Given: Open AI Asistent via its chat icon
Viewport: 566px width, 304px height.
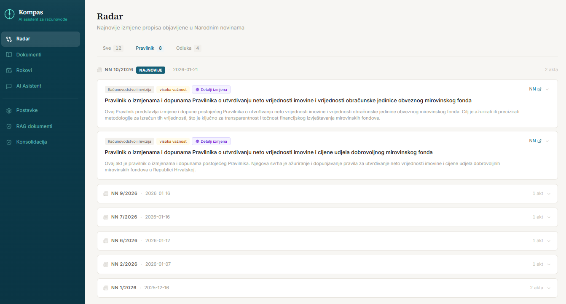Looking at the screenshot, I should pos(9,86).
